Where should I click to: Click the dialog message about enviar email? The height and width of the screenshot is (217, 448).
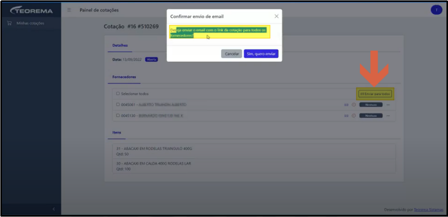pos(218,33)
